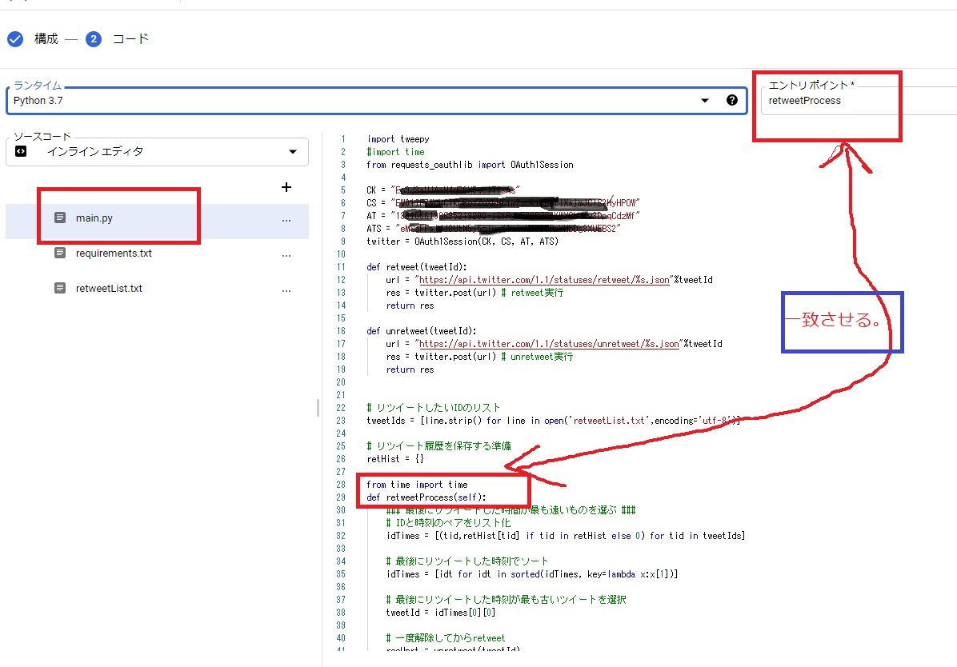
Task: Click the 構成 step label
Action: click(x=46, y=39)
